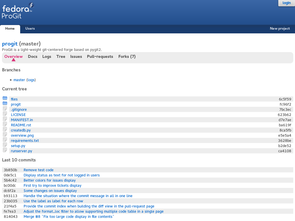Click the file icon beside runserver.py

[x=5, y=150]
